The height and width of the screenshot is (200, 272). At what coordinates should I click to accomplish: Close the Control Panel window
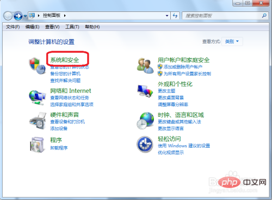261,3
